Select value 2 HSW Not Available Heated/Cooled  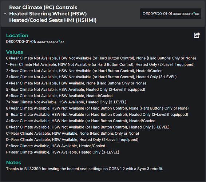84,71
